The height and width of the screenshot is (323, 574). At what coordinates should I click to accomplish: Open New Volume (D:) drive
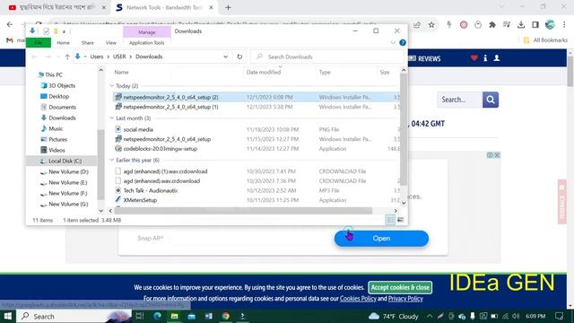[x=68, y=171]
